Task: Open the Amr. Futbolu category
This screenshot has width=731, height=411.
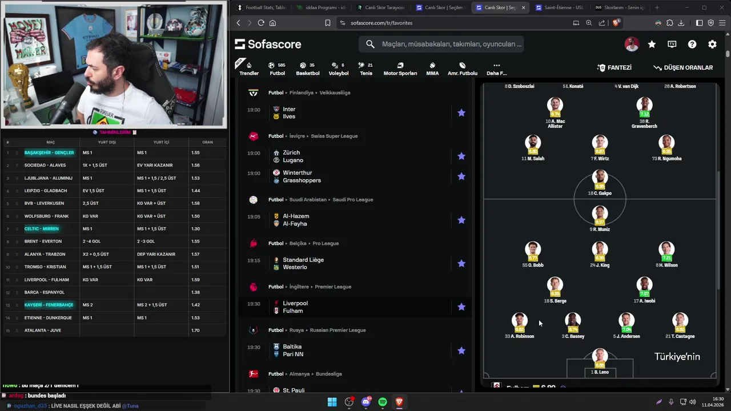Action: (x=463, y=68)
